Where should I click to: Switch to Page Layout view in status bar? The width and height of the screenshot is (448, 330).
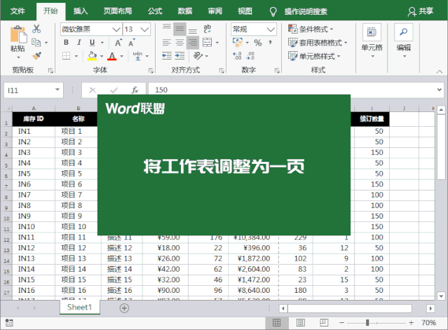click(301, 323)
